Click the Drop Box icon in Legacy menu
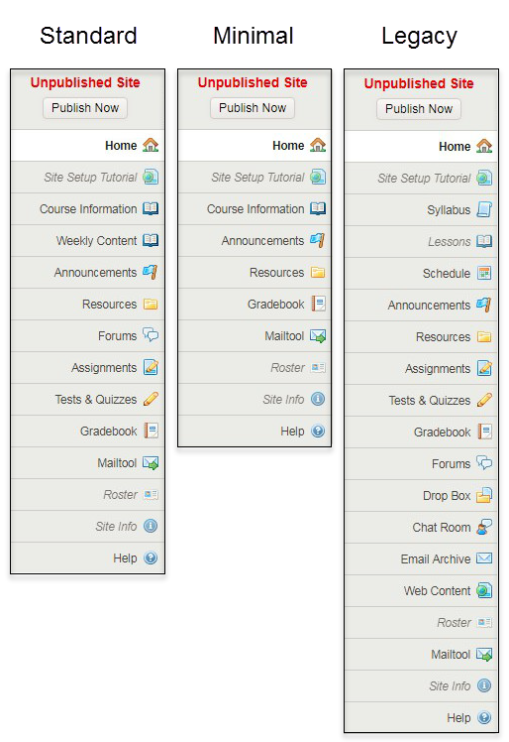This screenshot has width=509, height=742. 484,495
